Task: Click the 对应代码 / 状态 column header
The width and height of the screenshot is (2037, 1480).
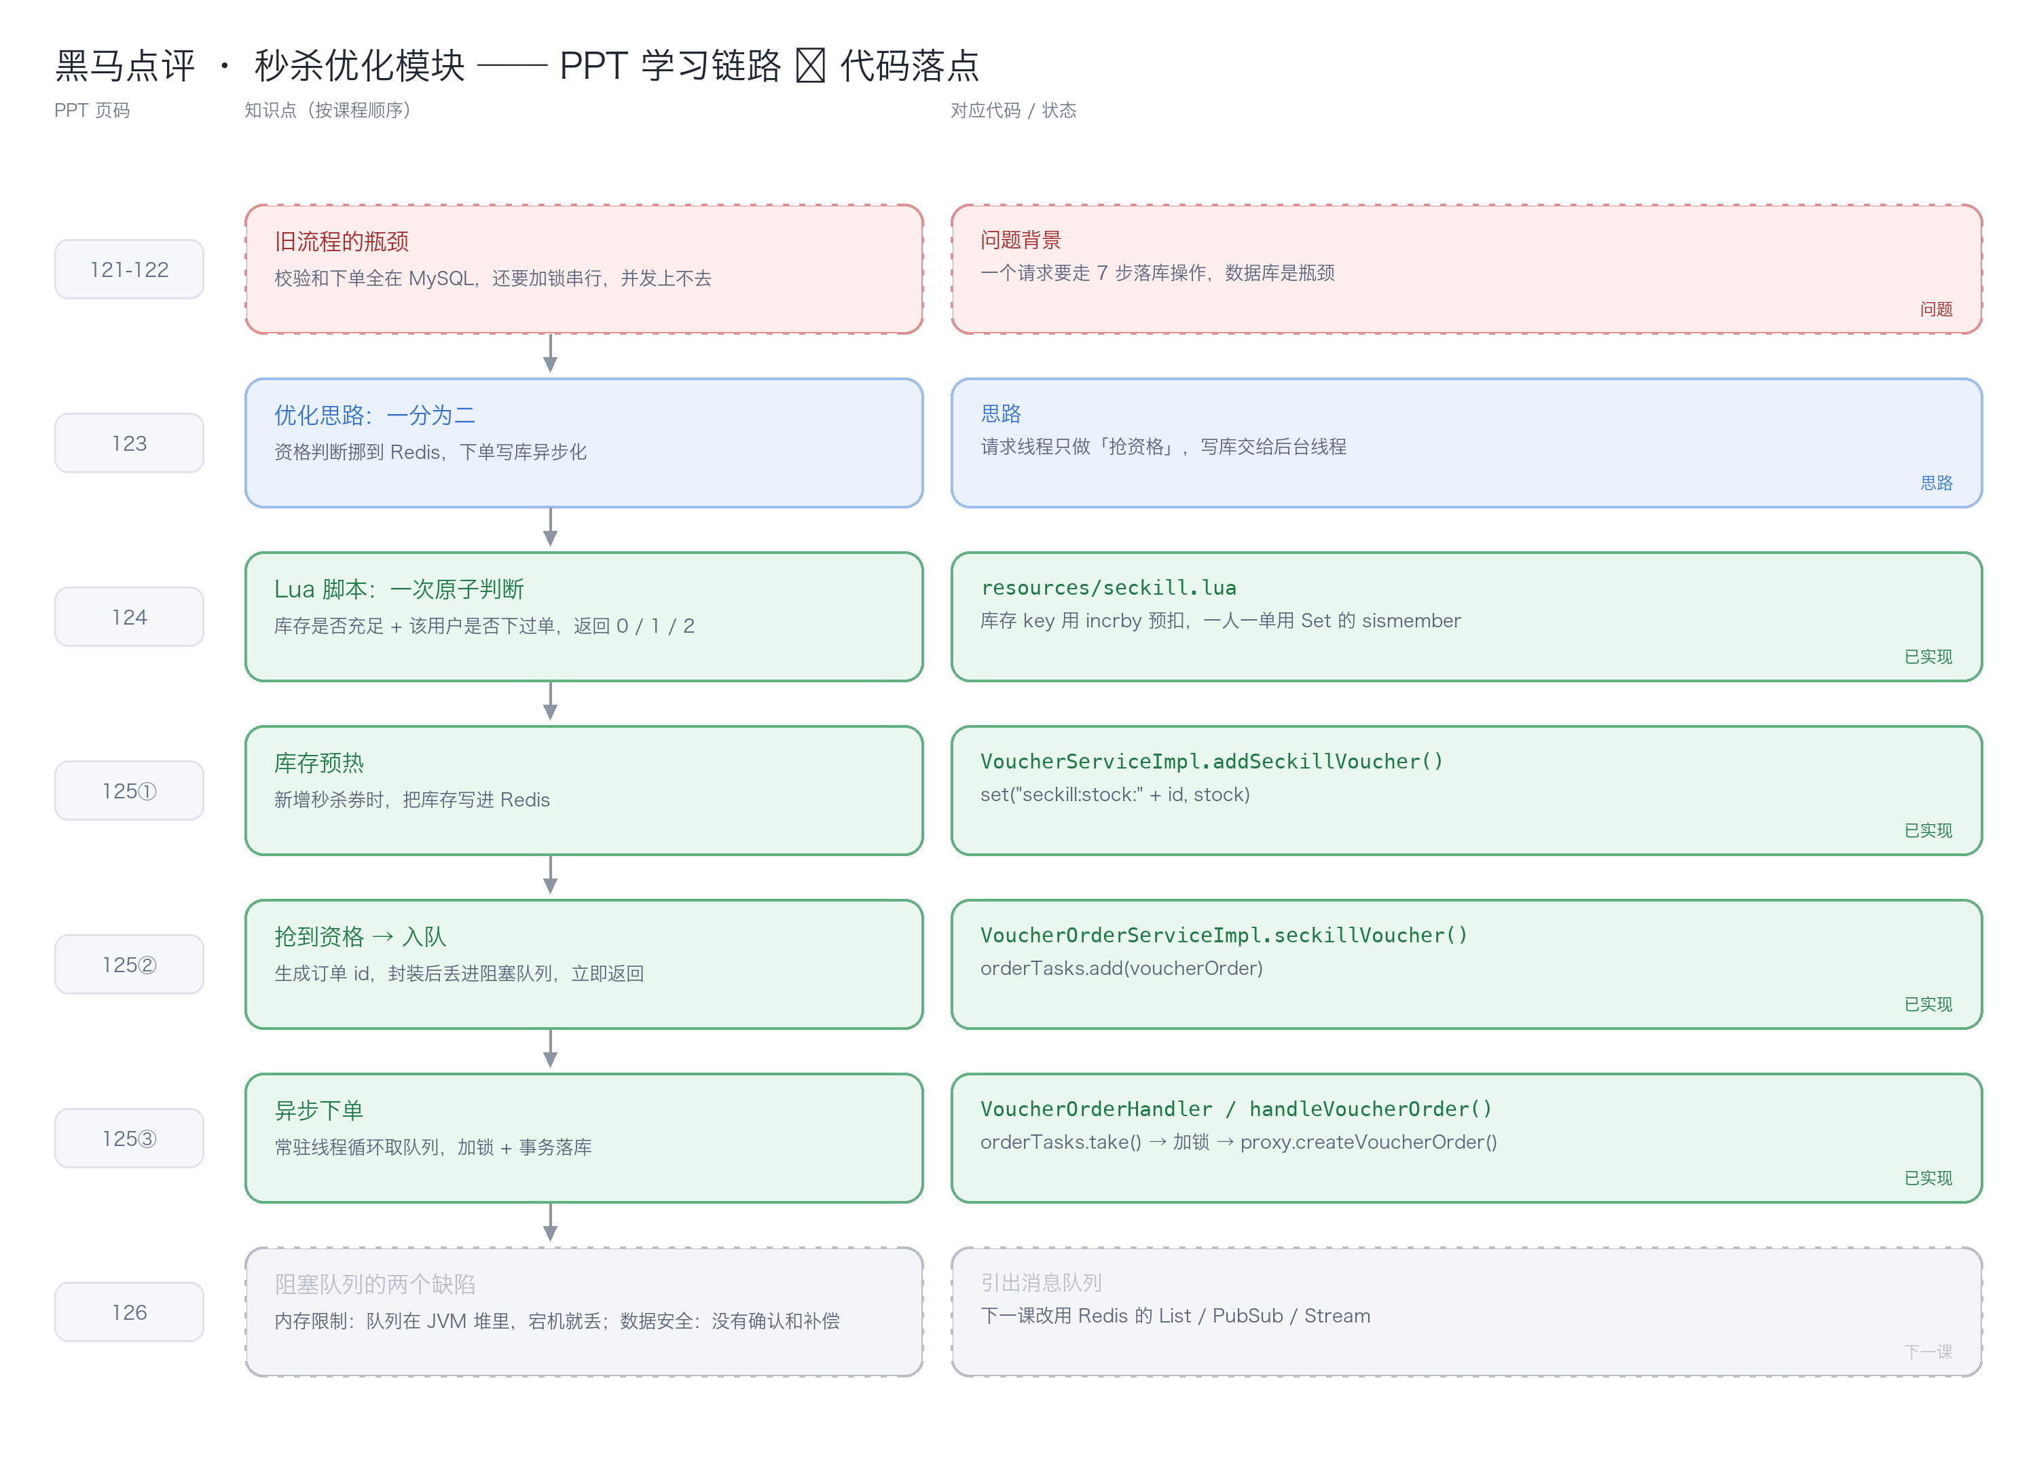Action: pos(1013,111)
